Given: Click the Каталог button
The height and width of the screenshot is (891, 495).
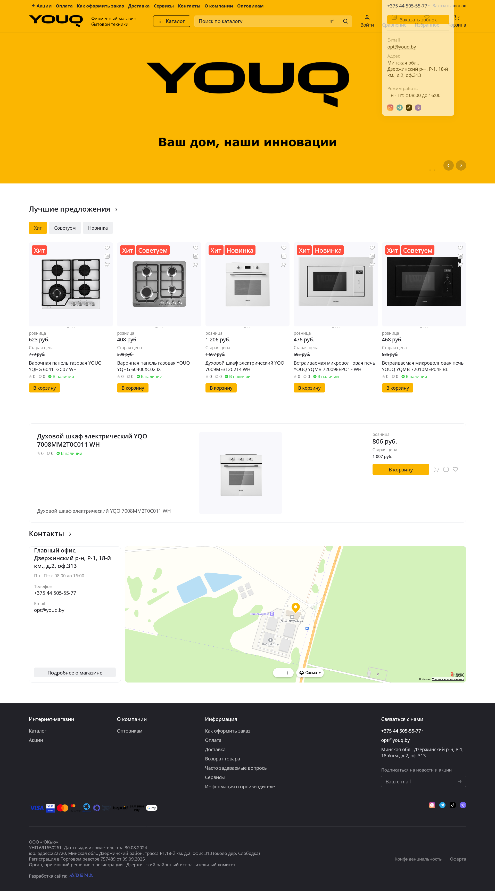Looking at the screenshot, I should [x=171, y=21].
